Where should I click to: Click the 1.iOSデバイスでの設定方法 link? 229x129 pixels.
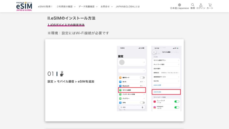point(66,25)
